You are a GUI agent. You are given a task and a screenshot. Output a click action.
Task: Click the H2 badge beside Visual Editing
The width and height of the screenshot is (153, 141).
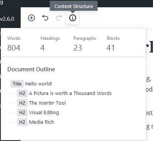click(22, 113)
